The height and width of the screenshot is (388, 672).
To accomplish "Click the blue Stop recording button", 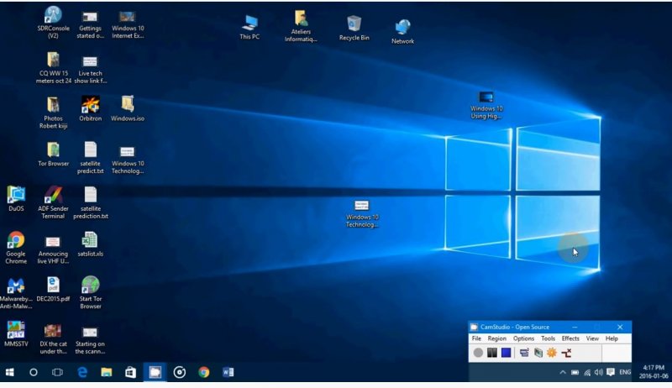I will tap(506, 353).
